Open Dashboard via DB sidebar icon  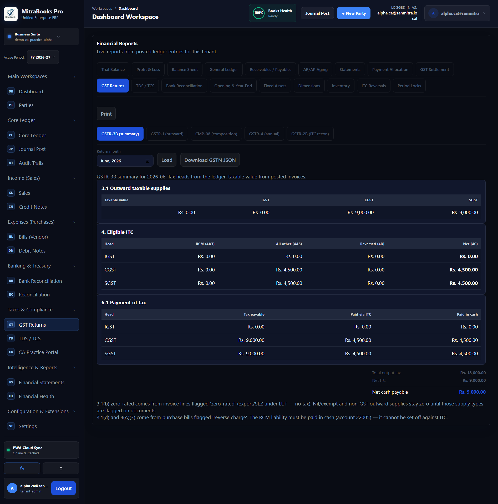11,91
